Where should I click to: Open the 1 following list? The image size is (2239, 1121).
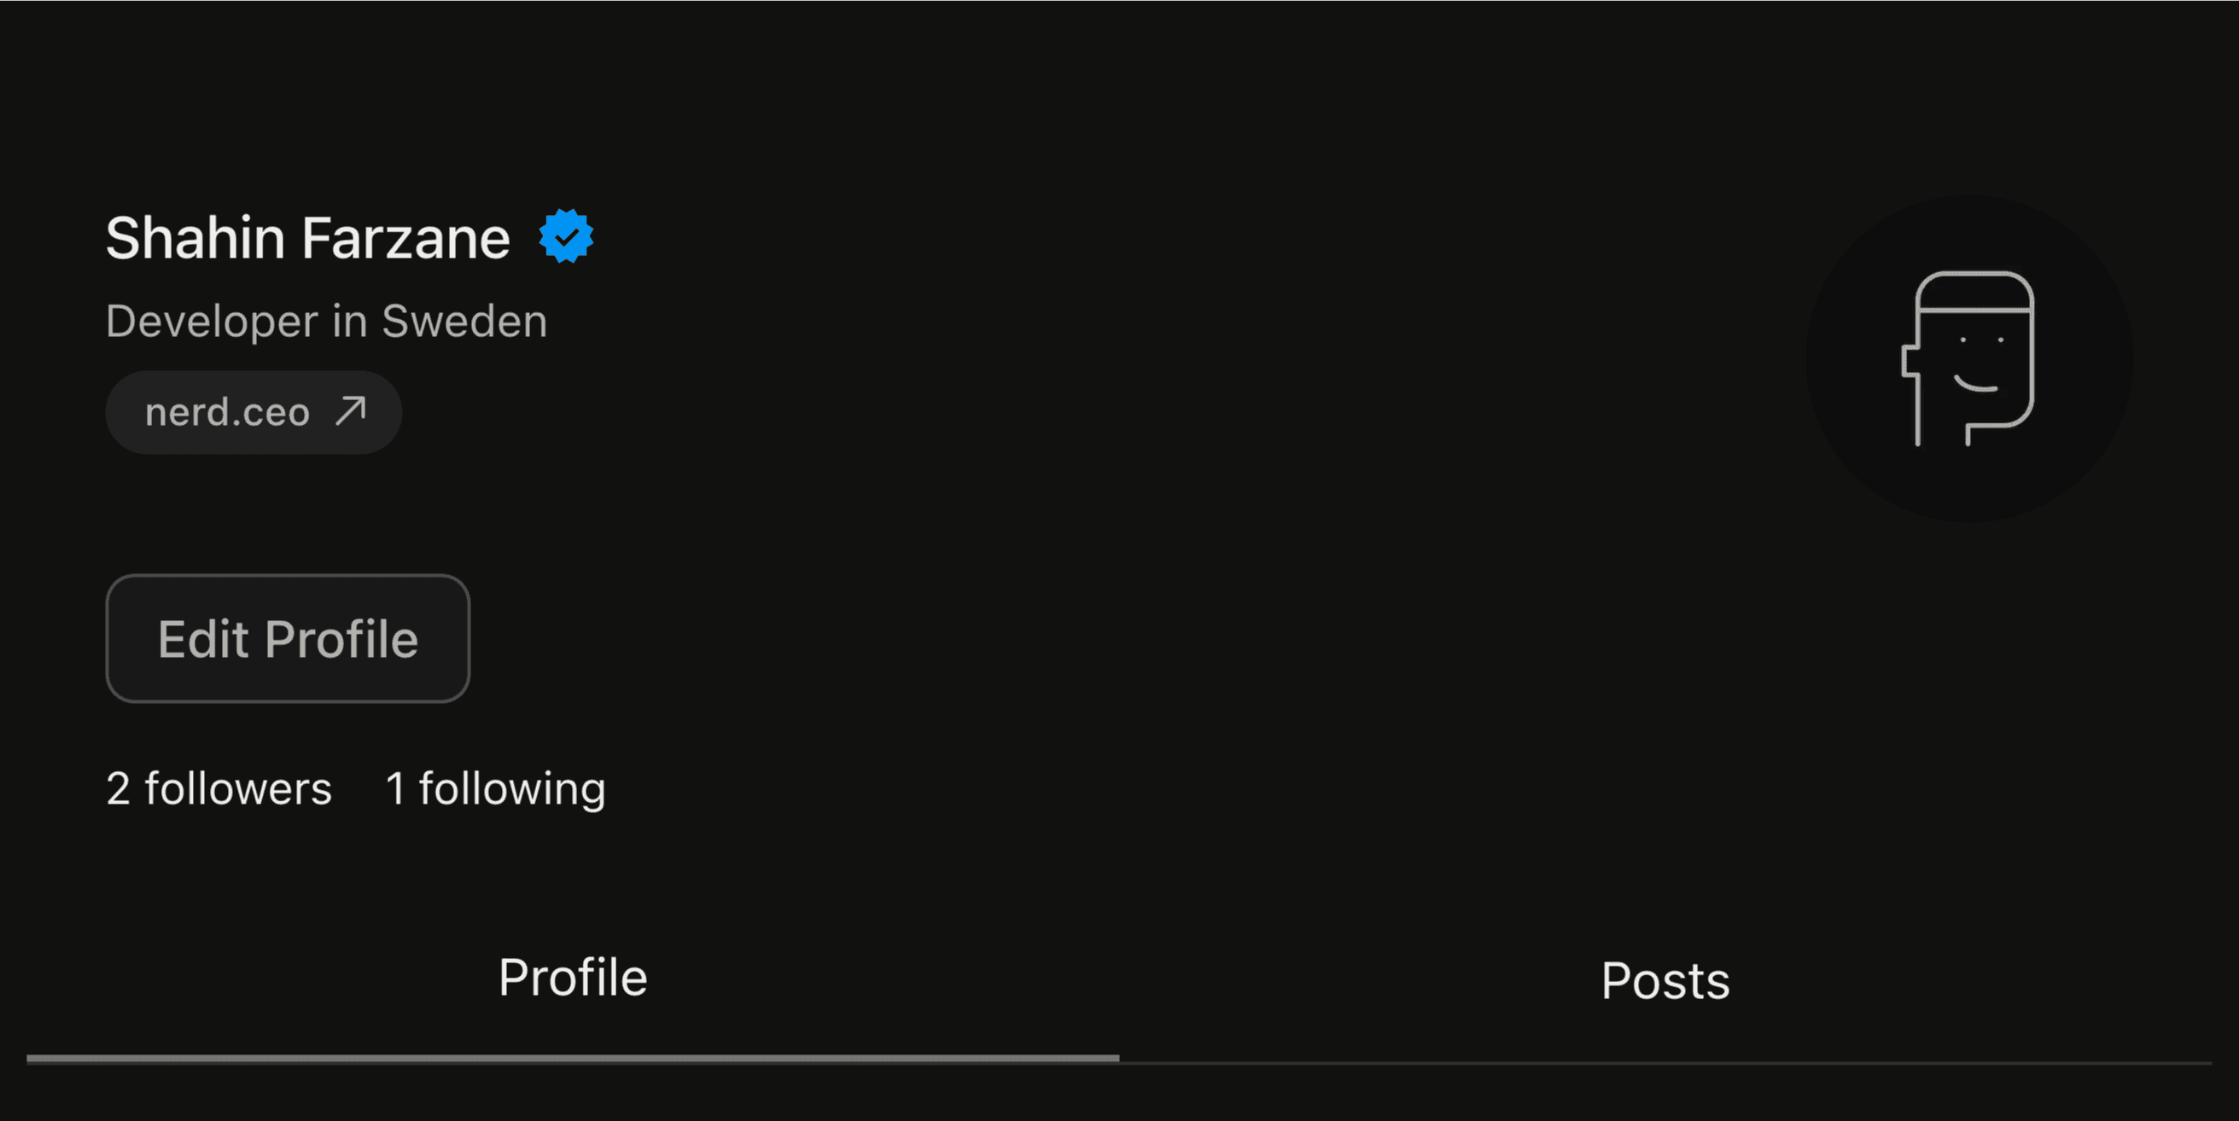pos(495,789)
